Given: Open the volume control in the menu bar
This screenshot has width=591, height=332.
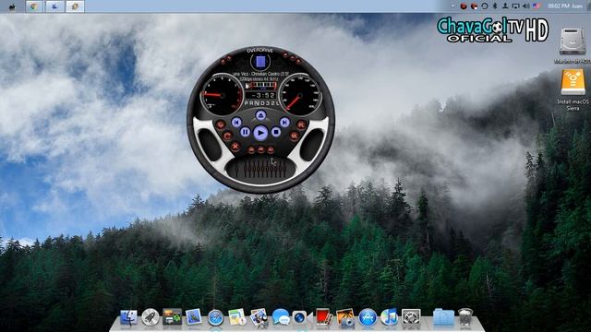Looking at the screenshot, I should 526,6.
